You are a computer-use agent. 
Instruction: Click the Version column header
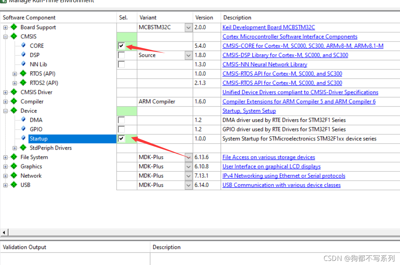point(204,17)
